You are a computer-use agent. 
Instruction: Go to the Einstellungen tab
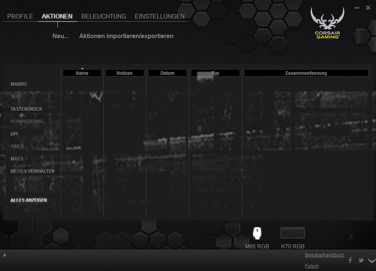pos(159,16)
